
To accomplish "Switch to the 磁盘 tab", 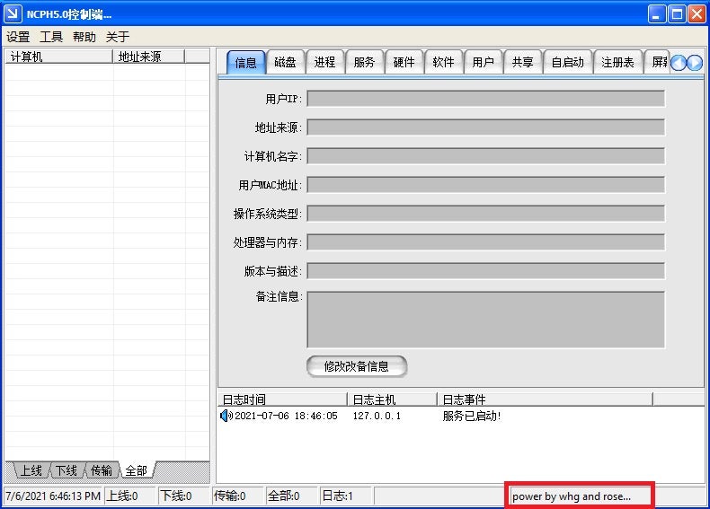I will [x=285, y=62].
